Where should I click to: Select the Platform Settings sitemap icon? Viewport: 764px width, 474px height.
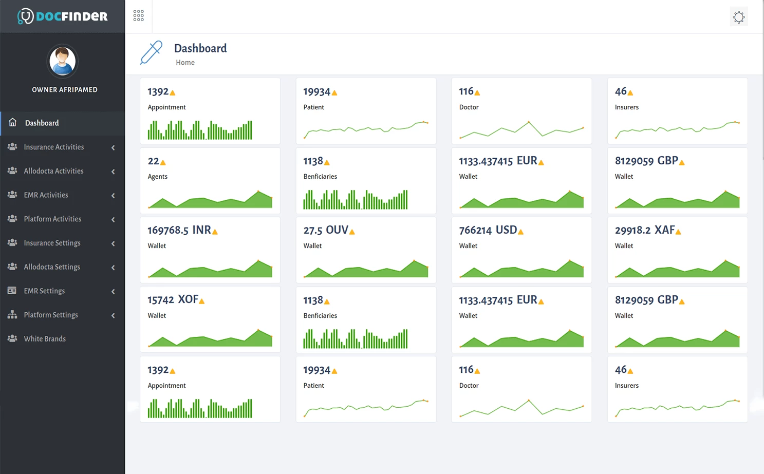tap(12, 315)
